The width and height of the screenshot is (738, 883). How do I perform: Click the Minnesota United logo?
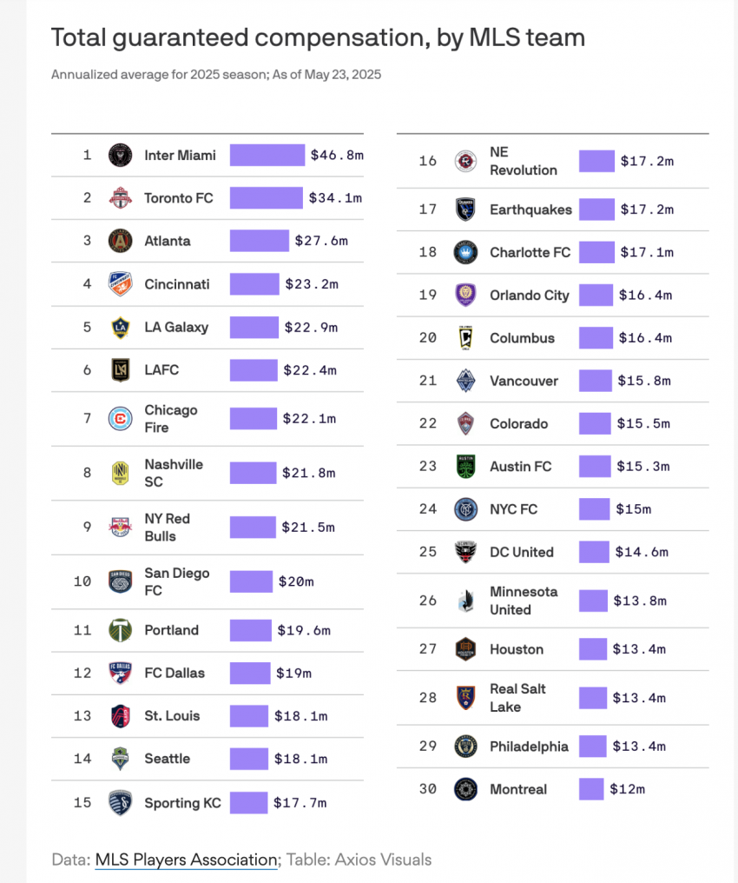[x=465, y=601]
